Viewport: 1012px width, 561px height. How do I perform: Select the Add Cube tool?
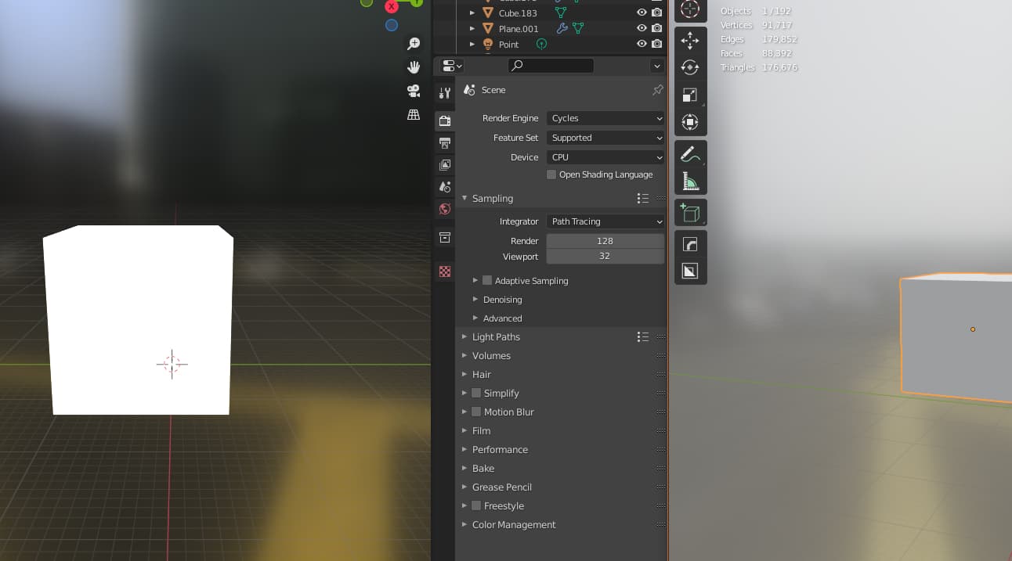690,213
